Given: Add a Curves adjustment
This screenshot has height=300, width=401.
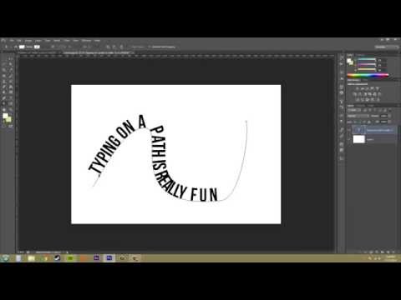Looking at the screenshot, I should (368, 88).
